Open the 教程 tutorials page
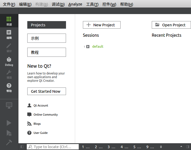This screenshot has height=150, width=191. pyautogui.click(x=47, y=52)
